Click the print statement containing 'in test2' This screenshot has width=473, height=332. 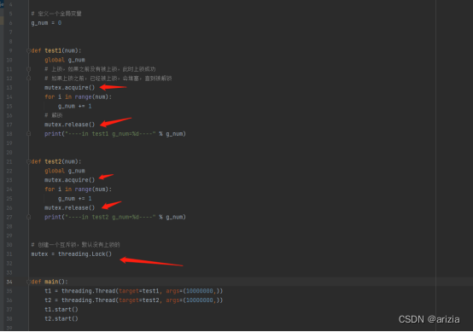[115, 217]
